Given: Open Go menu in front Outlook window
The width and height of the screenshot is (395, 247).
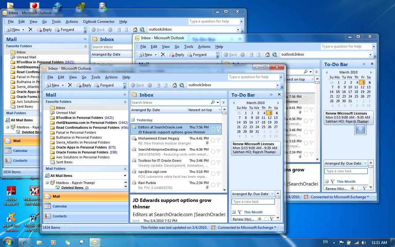Looking at the screenshot, I should [84, 77].
